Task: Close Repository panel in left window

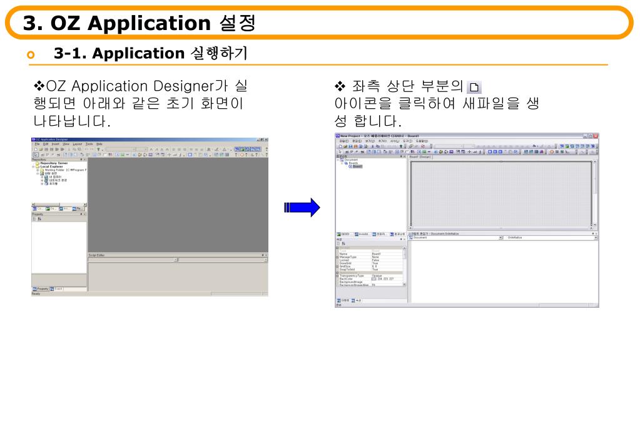Action: (84, 160)
